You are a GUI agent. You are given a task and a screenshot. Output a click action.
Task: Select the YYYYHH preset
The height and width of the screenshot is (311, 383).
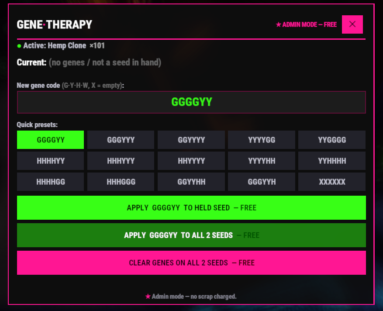click(x=262, y=161)
